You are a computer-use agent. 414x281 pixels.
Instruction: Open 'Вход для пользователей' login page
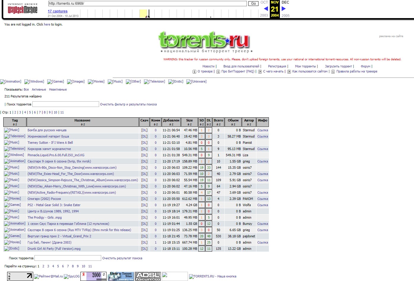coord(241,67)
